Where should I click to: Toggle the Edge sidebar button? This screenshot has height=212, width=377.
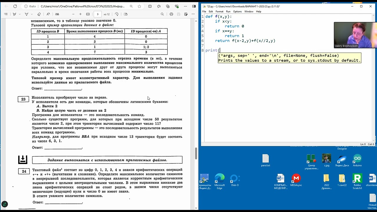pos(194,6)
